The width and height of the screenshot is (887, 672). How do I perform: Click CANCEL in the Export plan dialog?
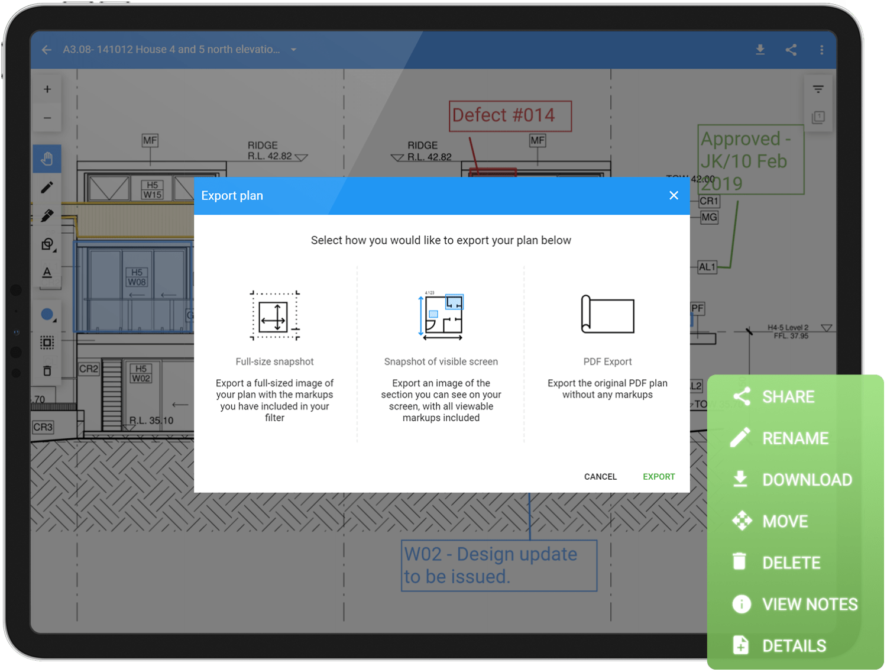coord(600,476)
